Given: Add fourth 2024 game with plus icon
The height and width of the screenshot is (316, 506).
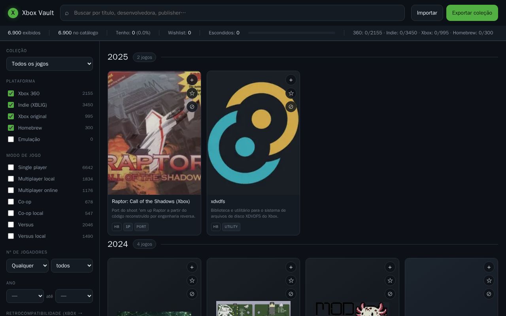Looking at the screenshot, I should (489, 267).
